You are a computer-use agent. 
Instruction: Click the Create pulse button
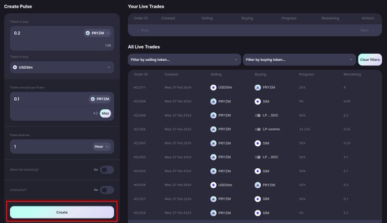(62, 212)
